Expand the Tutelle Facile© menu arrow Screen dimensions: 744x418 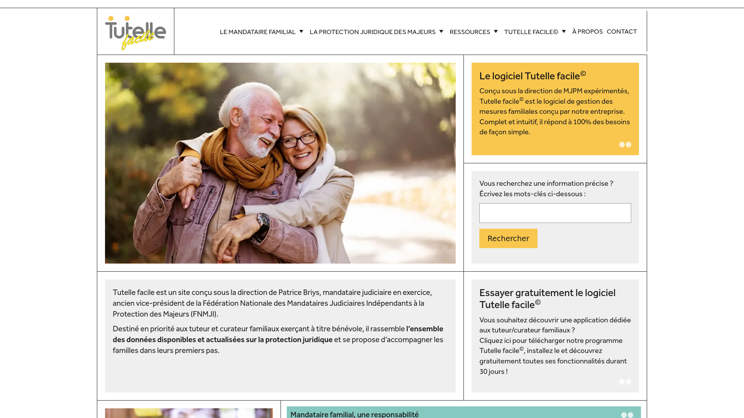coord(564,31)
